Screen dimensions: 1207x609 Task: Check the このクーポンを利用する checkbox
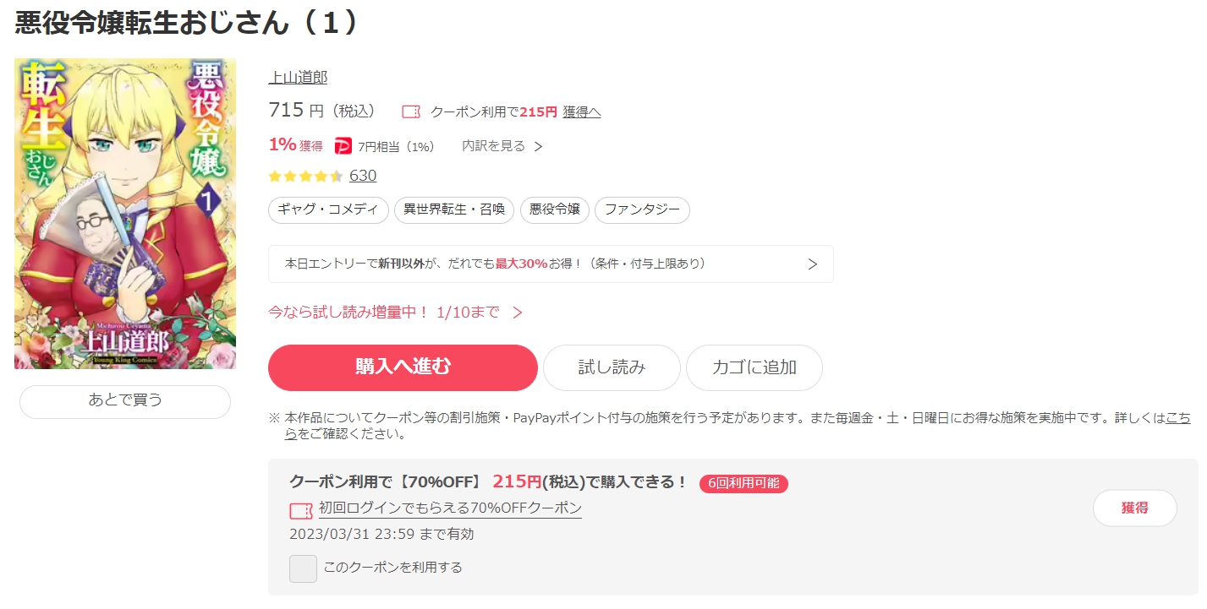tap(303, 568)
